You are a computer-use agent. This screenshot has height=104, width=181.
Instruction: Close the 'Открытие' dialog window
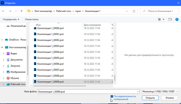pos(178,3)
